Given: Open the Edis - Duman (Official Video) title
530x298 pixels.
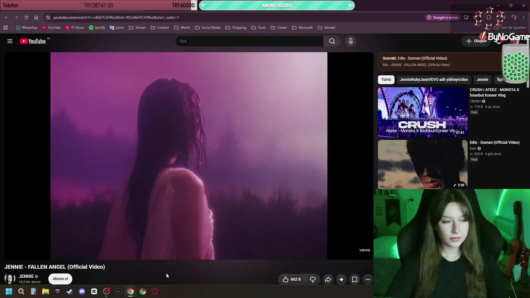Looking at the screenshot, I should click(x=494, y=142).
